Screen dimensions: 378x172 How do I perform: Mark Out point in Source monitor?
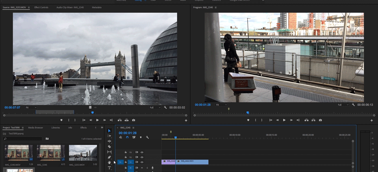[x=75, y=120]
